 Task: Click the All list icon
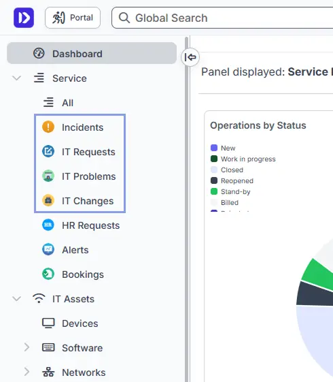48,102
